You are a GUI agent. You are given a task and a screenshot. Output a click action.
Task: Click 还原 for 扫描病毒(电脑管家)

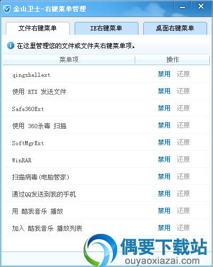click(183, 177)
